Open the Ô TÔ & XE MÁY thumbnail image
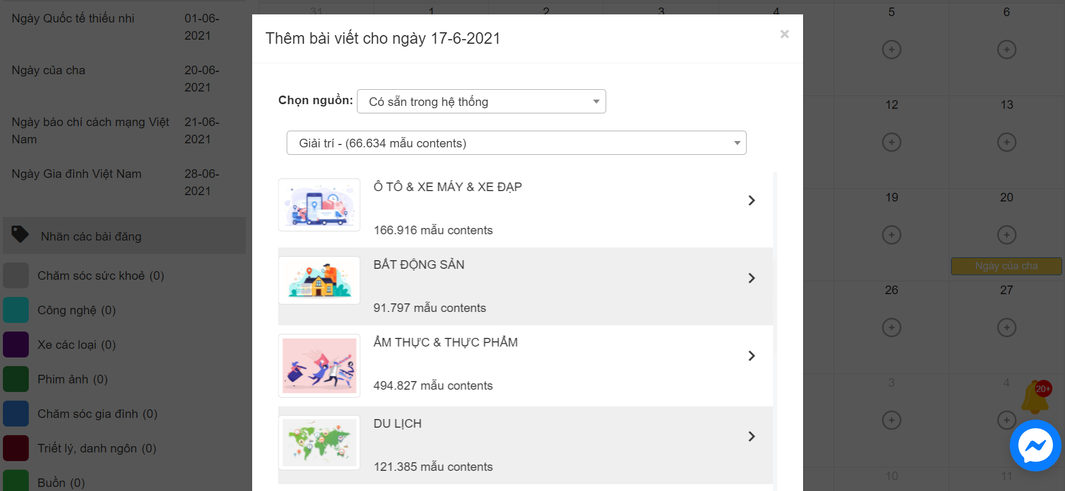1065x491 pixels. (x=319, y=205)
